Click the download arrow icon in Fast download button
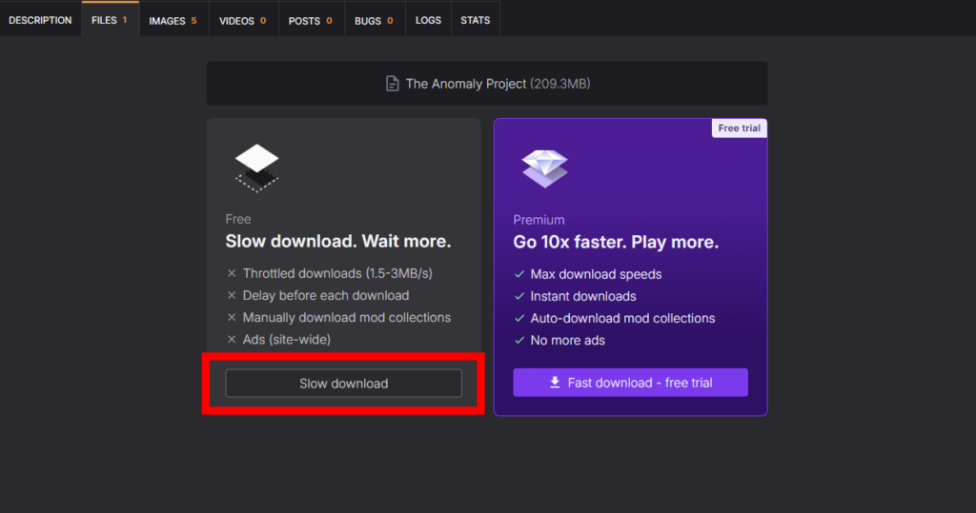 pyautogui.click(x=555, y=383)
